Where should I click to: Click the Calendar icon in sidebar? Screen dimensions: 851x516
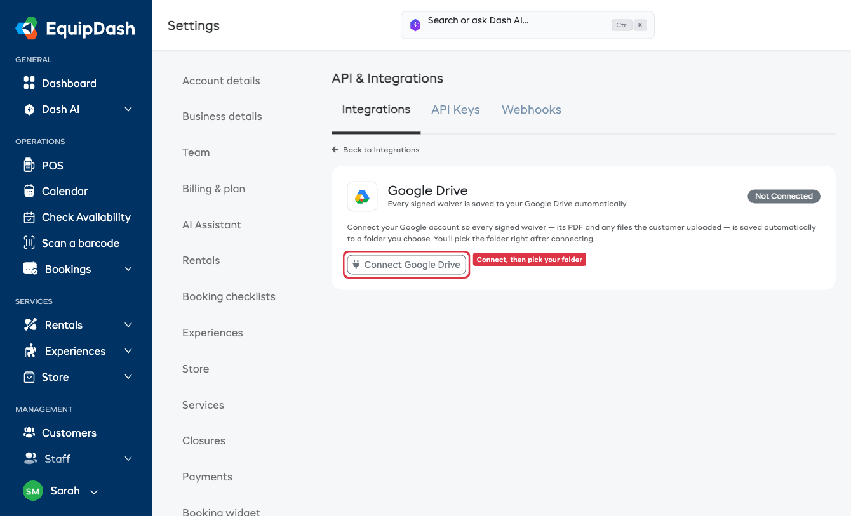click(29, 191)
